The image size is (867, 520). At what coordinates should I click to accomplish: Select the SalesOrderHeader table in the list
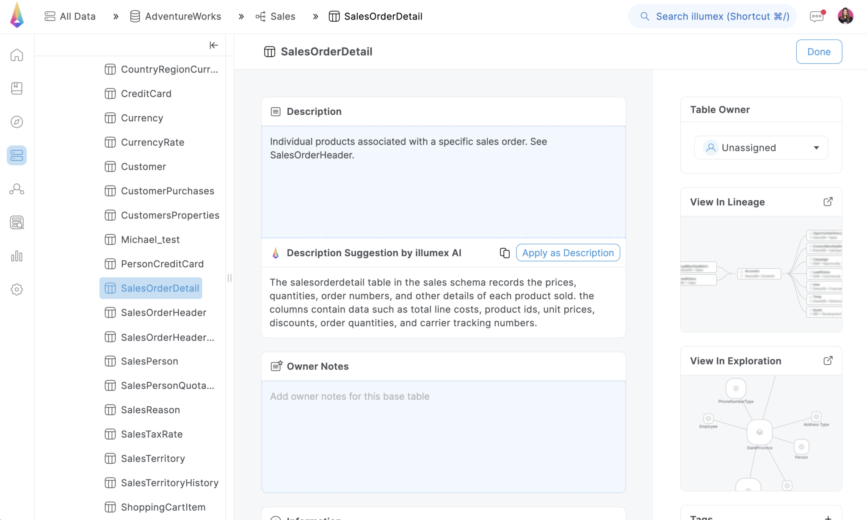click(163, 313)
